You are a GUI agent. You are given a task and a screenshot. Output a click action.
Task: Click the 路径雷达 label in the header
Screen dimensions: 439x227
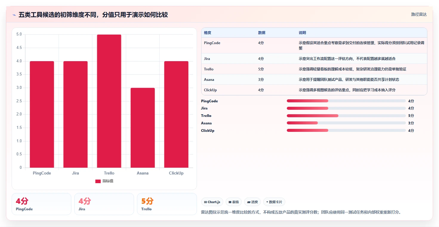pos(419,14)
